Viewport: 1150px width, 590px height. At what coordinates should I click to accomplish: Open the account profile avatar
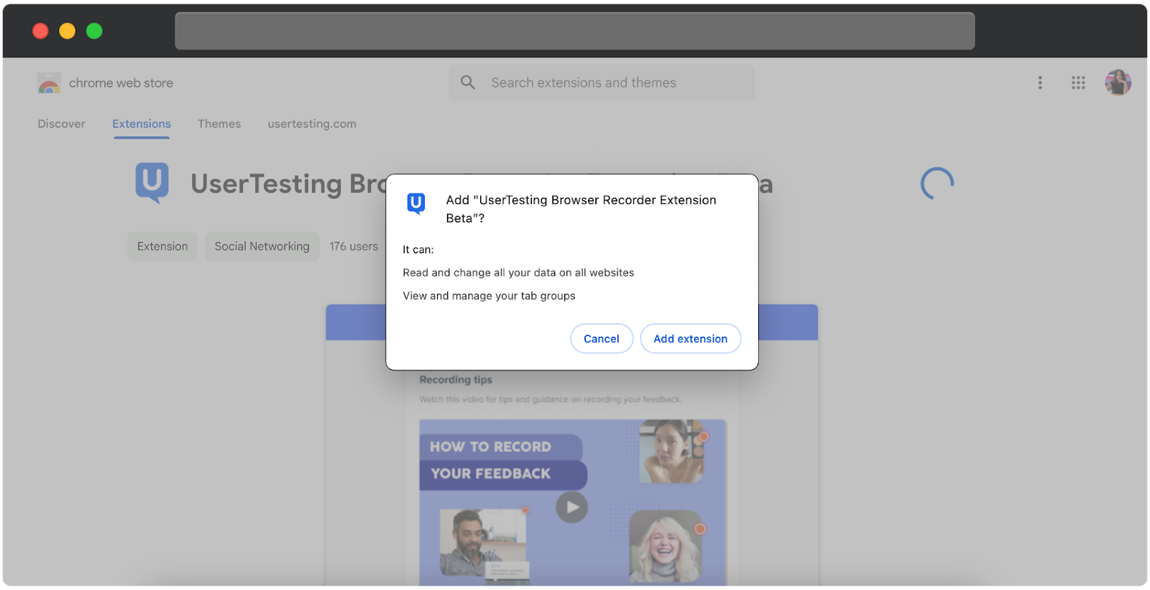click(x=1118, y=83)
